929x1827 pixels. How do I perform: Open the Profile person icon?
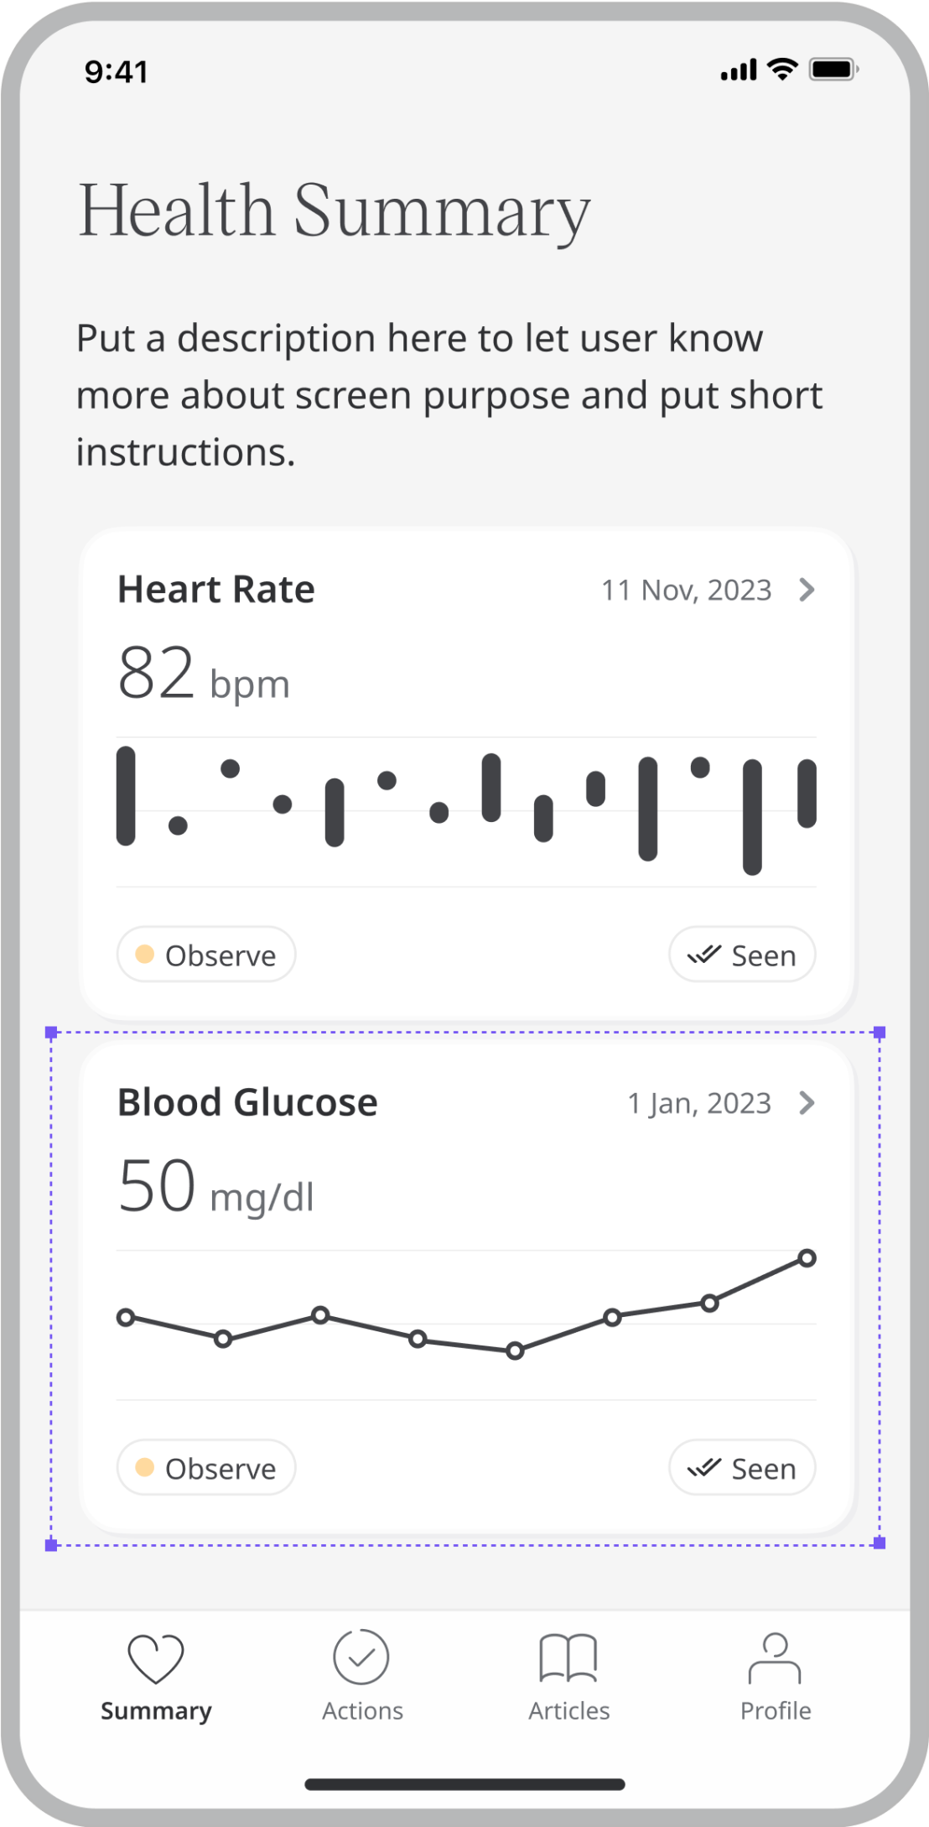[x=775, y=1658]
